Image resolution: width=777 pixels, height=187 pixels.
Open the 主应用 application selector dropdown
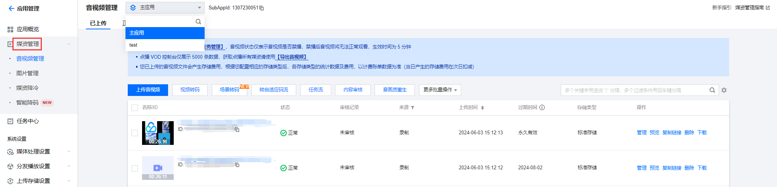[165, 8]
